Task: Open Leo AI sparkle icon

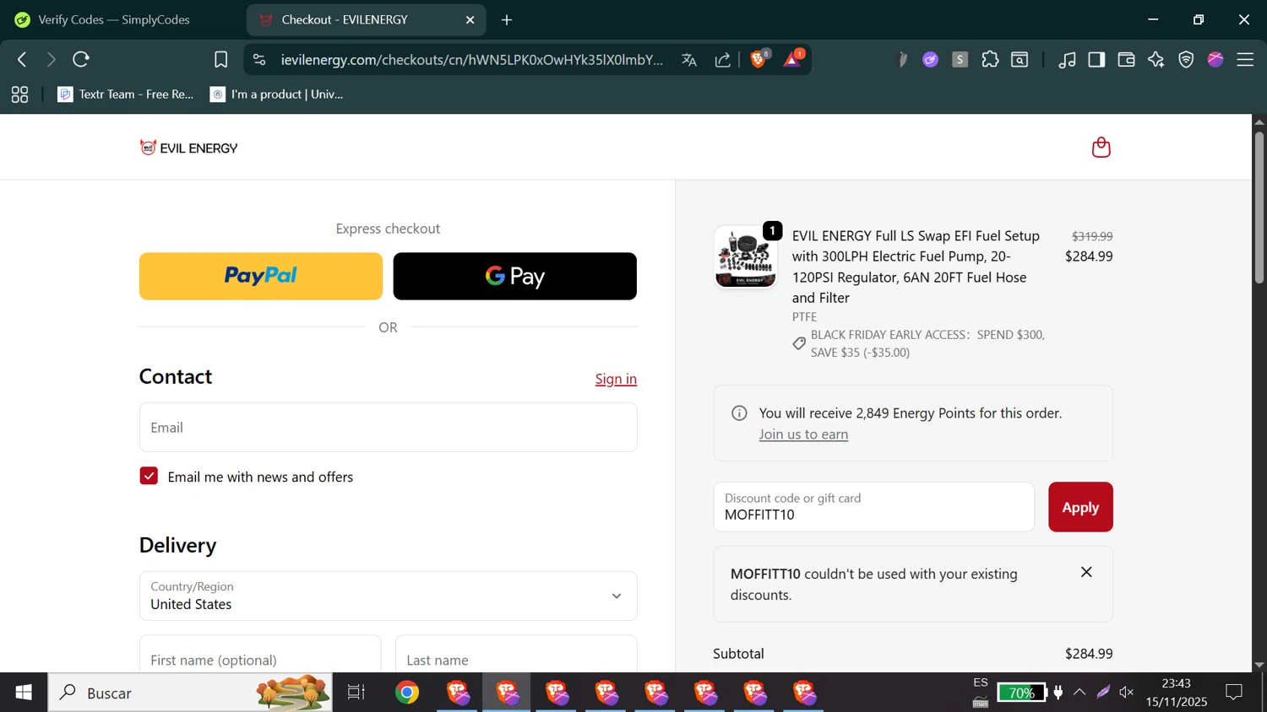Action: [1156, 59]
